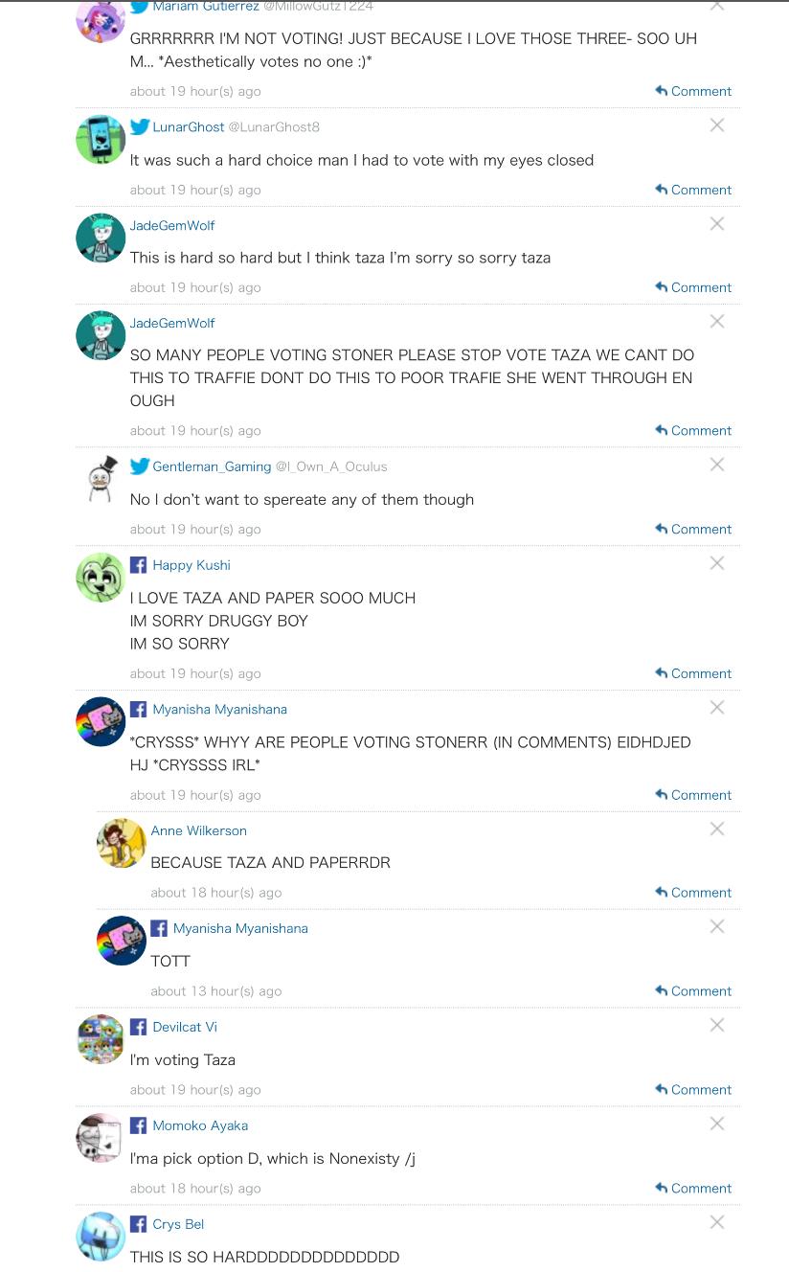This screenshot has width=789, height=1272.
Task: Open Gentleman_Gaming's top hat avatar
Action: click(x=101, y=479)
